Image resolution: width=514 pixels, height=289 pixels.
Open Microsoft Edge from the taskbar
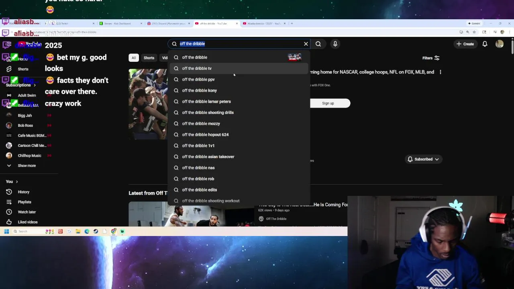87,231
